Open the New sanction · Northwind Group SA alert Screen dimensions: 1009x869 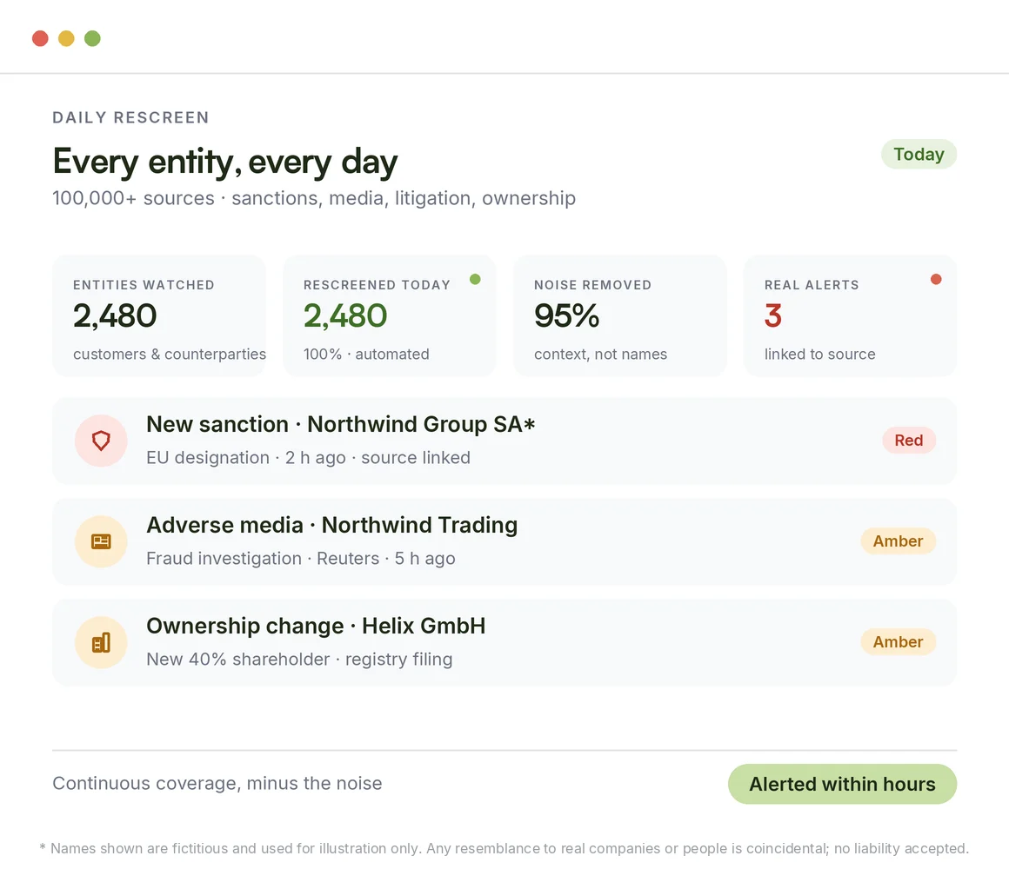click(504, 441)
